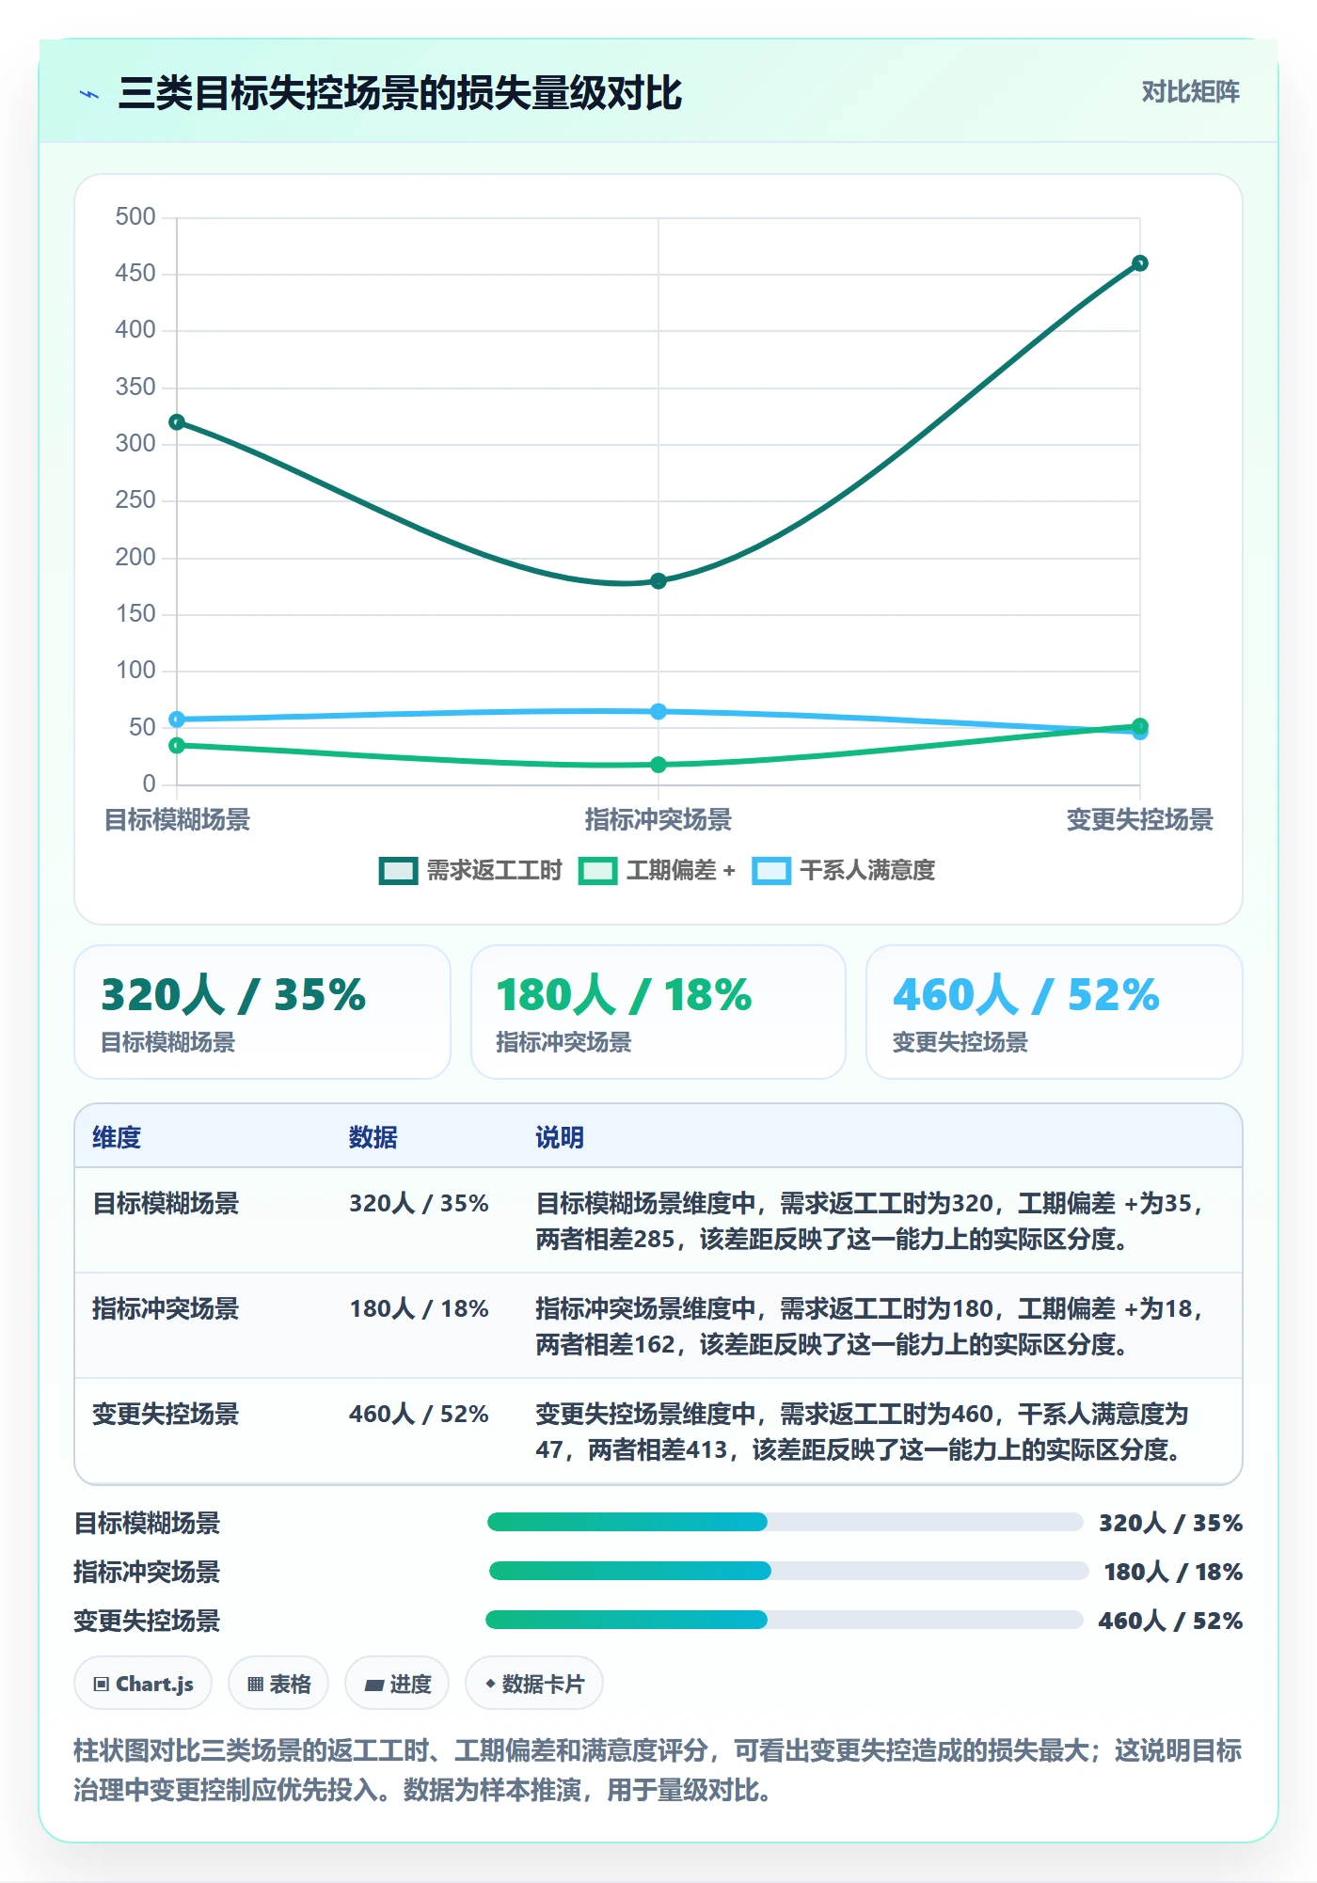Select the 进度 tag chip

point(397,1684)
